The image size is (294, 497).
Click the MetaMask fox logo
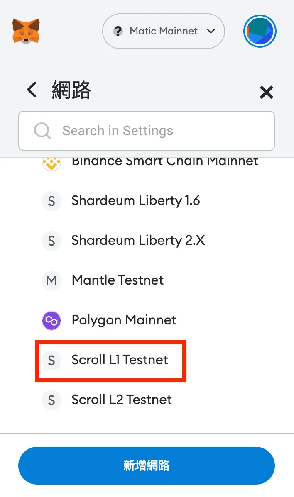click(26, 31)
